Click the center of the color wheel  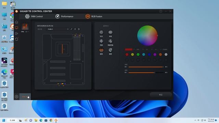(x=147, y=36)
